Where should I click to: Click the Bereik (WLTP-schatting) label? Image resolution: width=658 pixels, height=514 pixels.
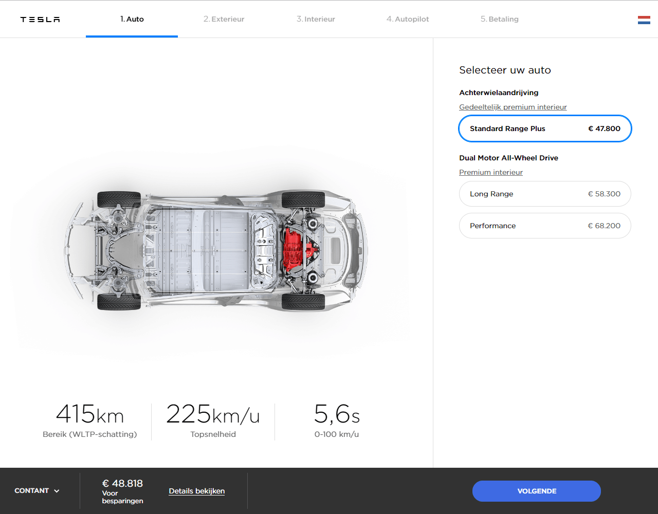tap(90, 434)
